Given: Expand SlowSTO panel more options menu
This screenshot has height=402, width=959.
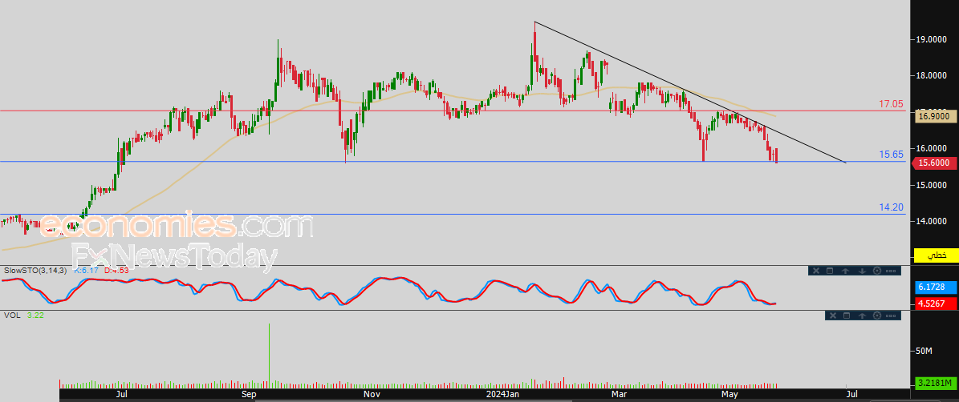Looking at the screenshot, I should coord(891,271).
